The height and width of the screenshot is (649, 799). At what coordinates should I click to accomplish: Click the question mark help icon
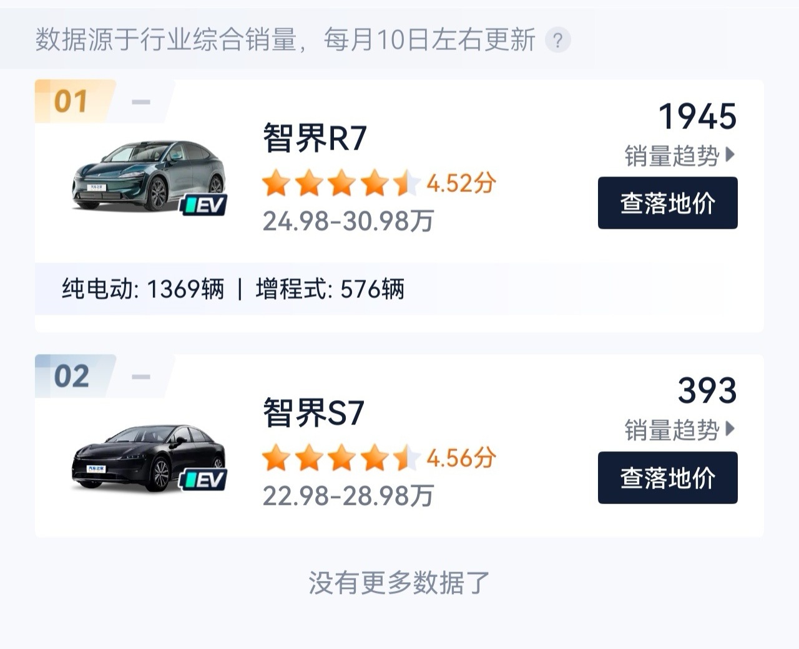pyautogui.click(x=557, y=41)
